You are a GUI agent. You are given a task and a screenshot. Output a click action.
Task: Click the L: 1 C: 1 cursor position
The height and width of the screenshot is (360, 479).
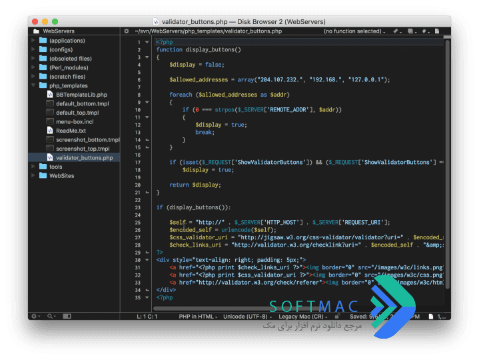pos(147,317)
